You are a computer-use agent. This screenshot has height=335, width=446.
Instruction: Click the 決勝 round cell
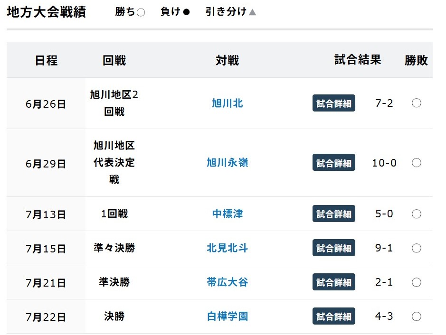click(x=114, y=316)
